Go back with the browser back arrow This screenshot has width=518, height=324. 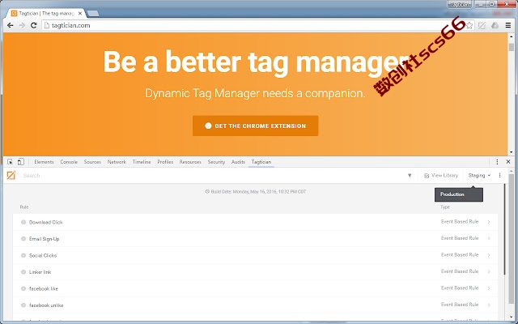[11, 25]
